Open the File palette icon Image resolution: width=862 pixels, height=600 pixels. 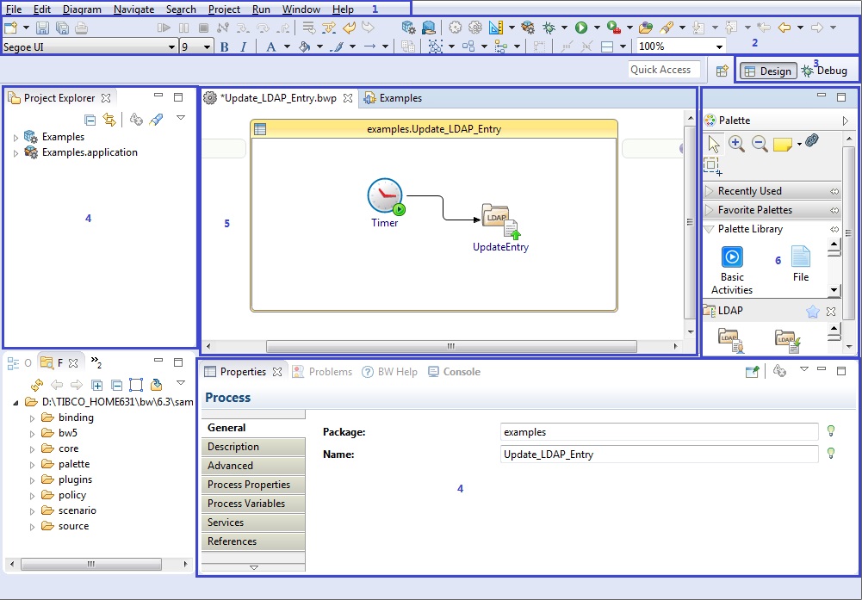801,263
